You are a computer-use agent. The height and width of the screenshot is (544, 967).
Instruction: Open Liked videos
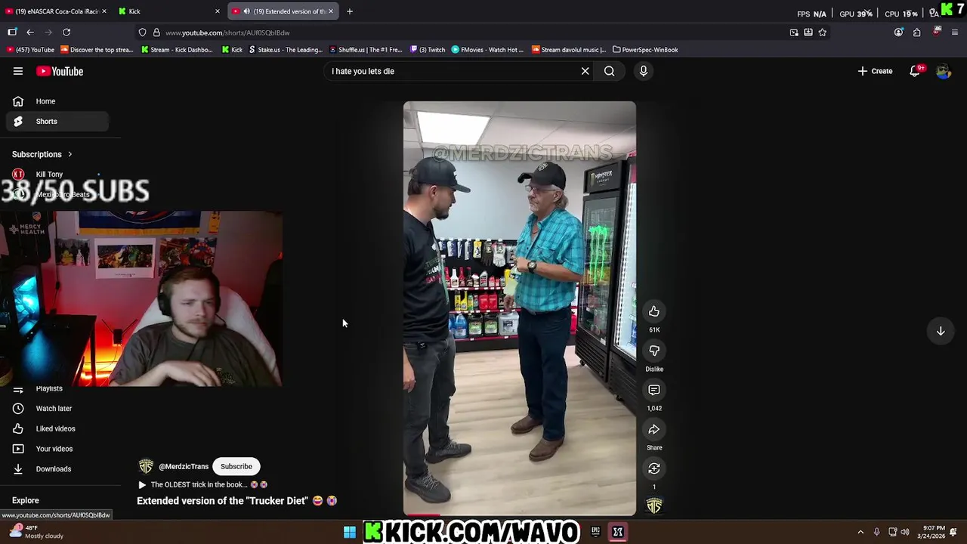(57, 428)
